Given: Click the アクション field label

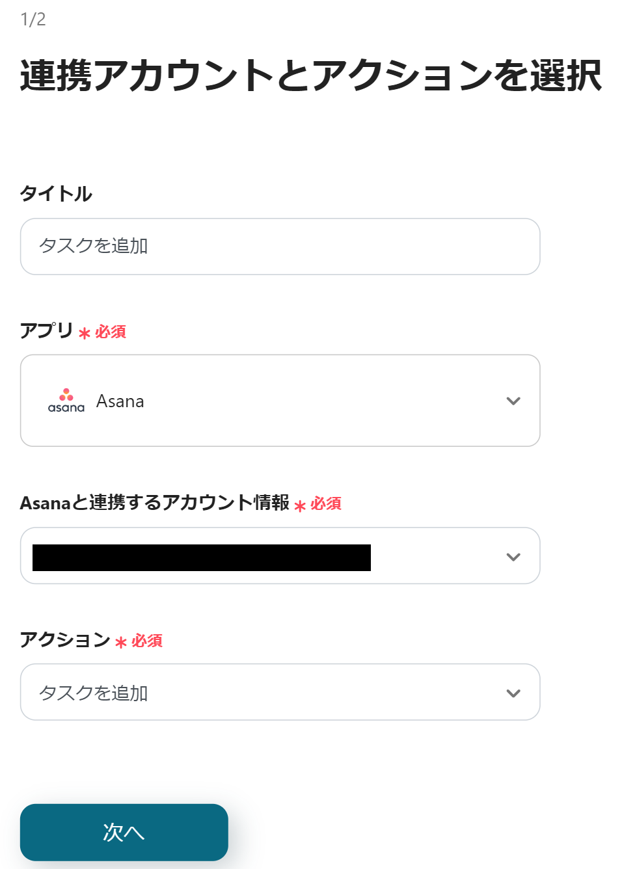Looking at the screenshot, I should pyautogui.click(x=65, y=639).
